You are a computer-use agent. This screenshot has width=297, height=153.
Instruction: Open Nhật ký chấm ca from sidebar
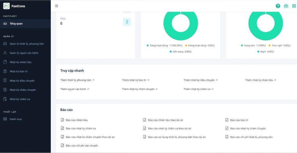click(20, 99)
